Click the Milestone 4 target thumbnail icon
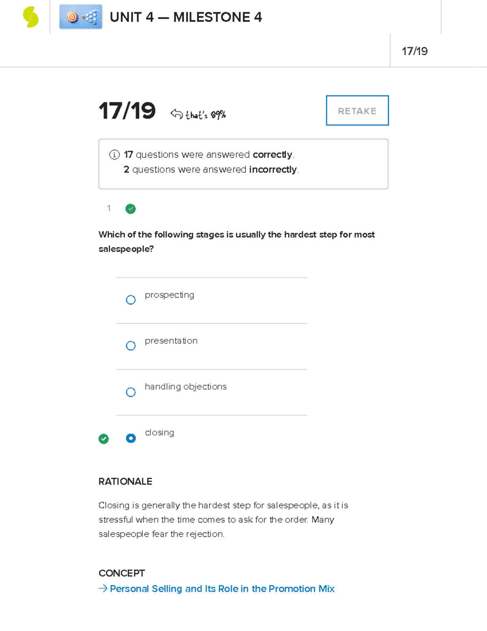Screen dimensions: 487x631 click(80, 17)
